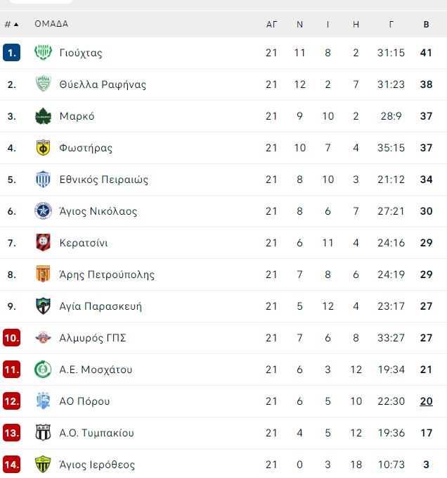Click the Αγία Παρασκευή shield logo
Screen dimensions: 447x478
click(43, 306)
